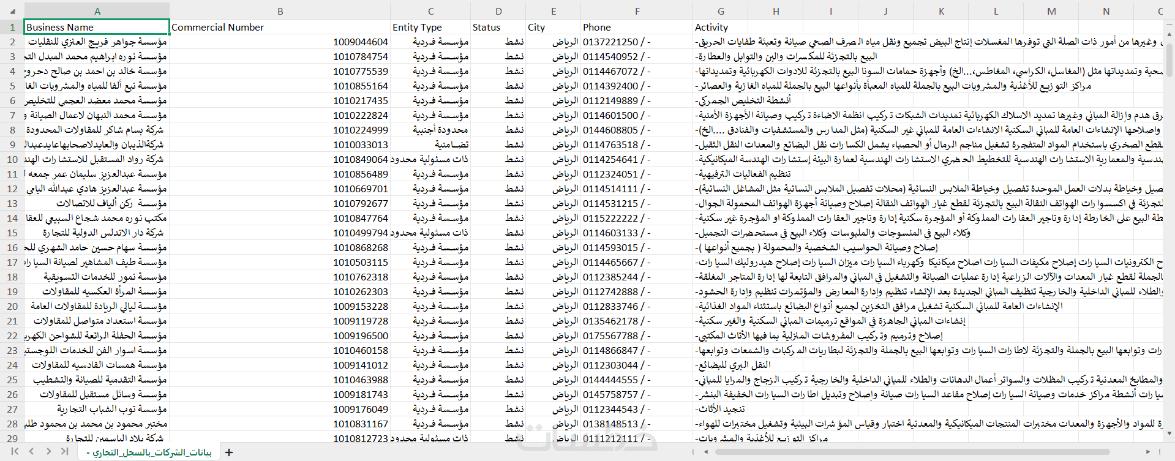Image resolution: width=1175 pixels, height=461 pixels.
Task: Select column H header
Action: pos(776,11)
